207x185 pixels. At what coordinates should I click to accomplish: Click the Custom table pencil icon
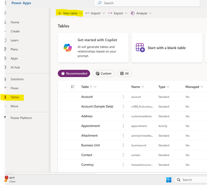coord(97,74)
